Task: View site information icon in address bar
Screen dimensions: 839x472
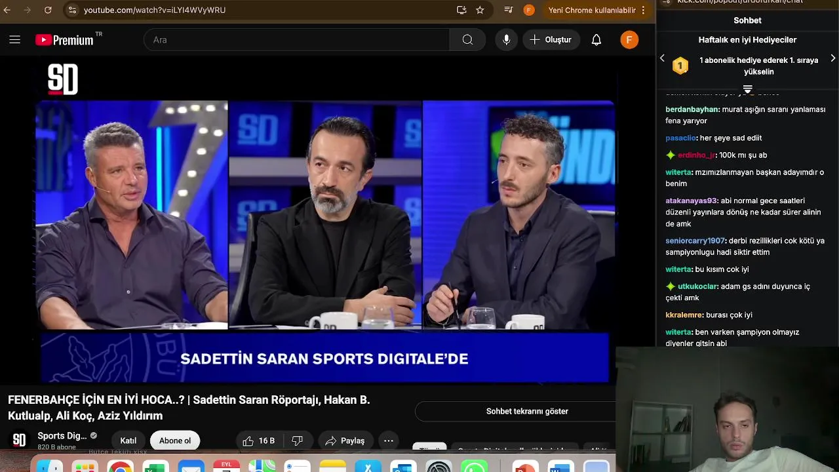Action: [x=72, y=10]
